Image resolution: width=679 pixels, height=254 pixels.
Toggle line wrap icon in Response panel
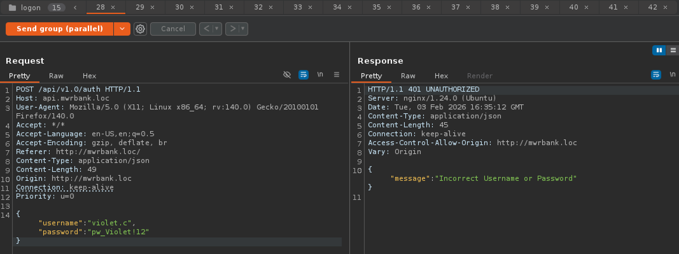point(656,75)
